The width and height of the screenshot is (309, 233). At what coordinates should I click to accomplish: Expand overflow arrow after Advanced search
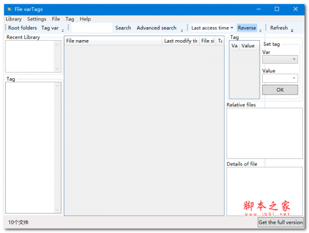click(x=182, y=30)
